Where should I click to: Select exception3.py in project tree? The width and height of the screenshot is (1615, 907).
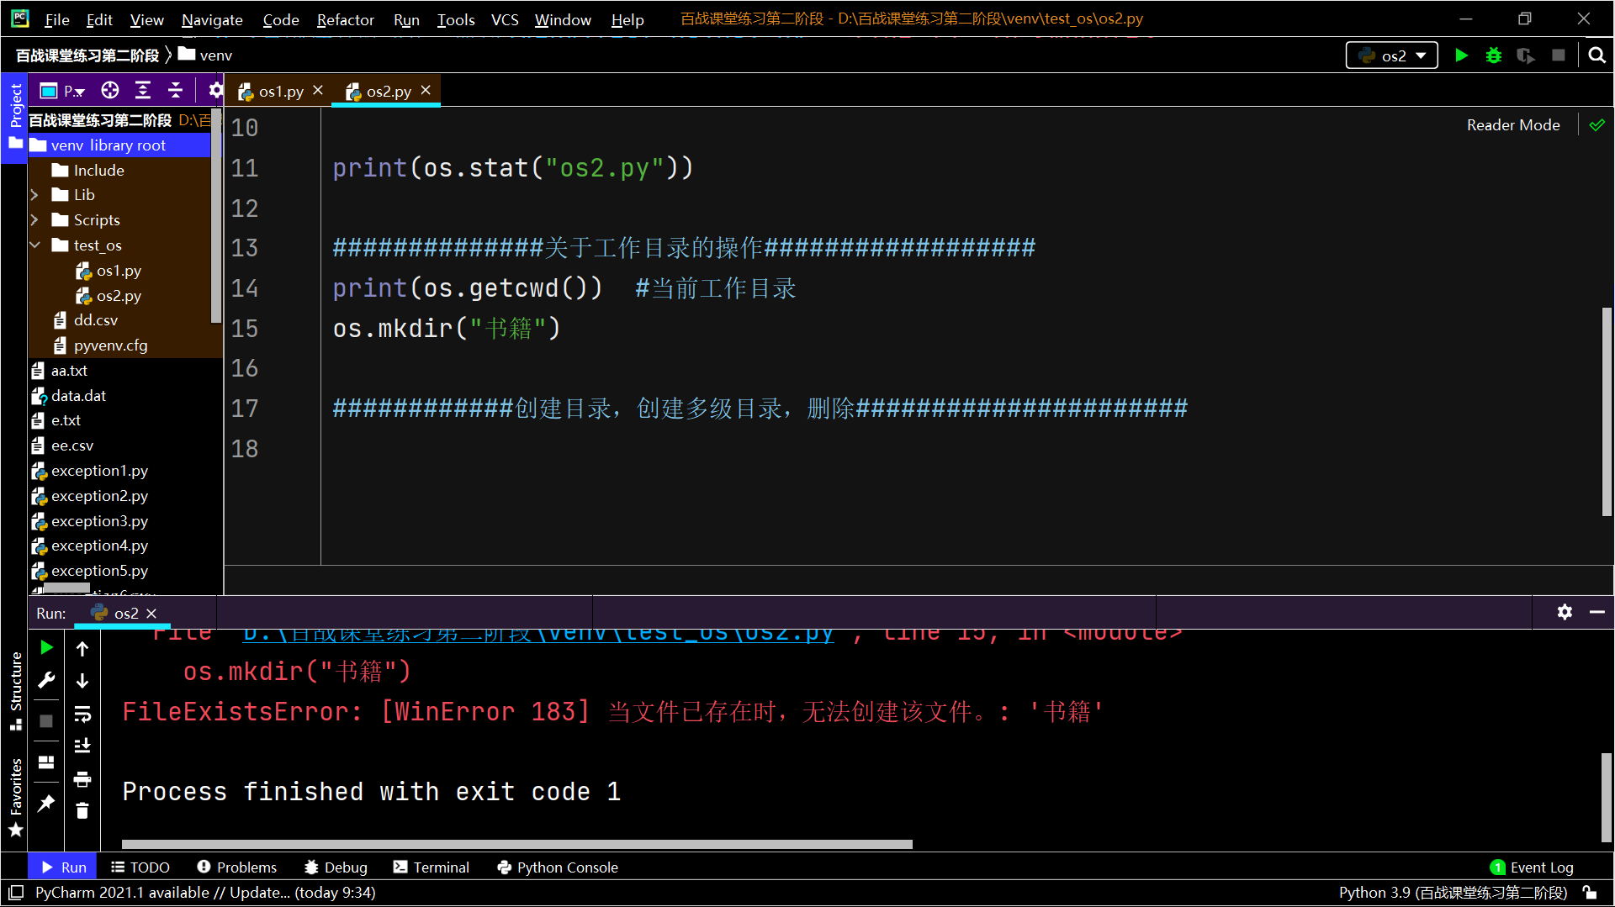click(99, 521)
